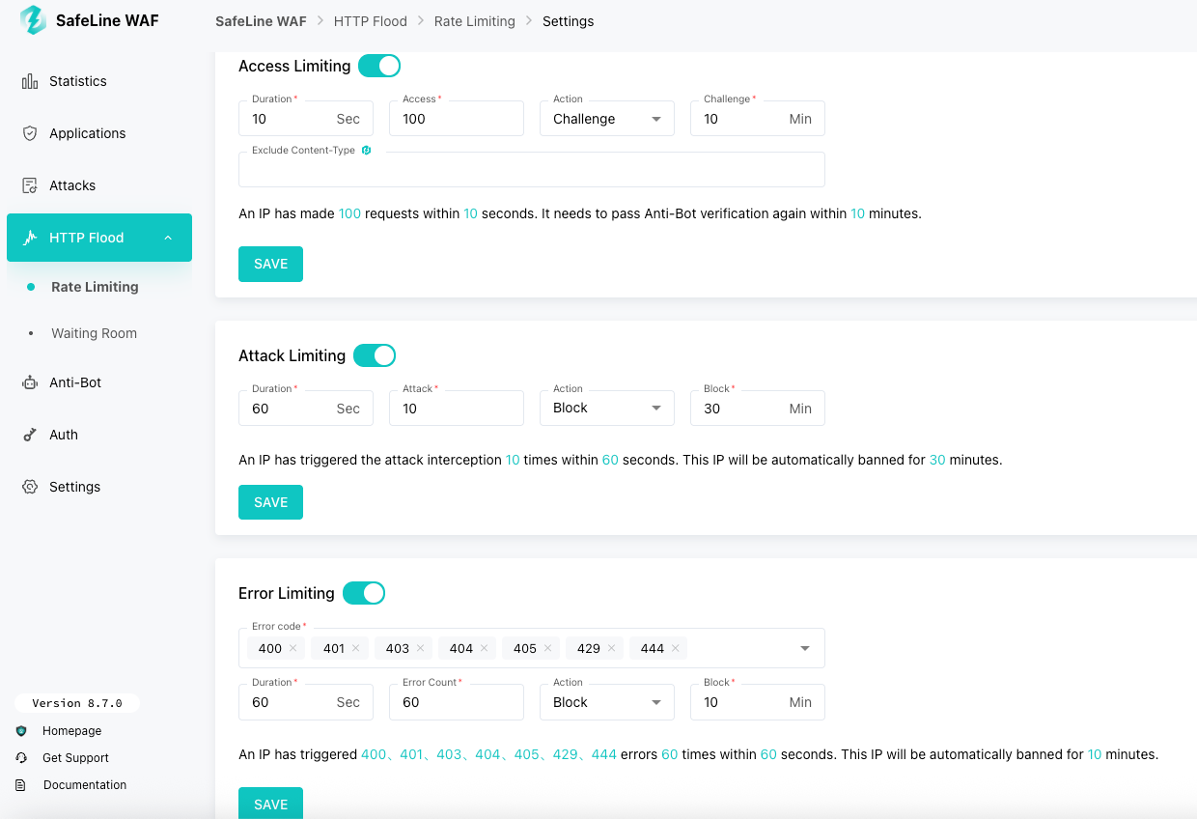
Task: Click the Auth key icon
Action: (30, 435)
